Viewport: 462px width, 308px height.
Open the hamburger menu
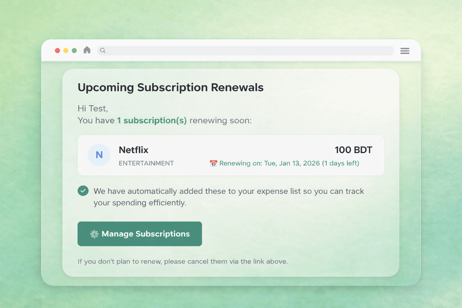click(x=405, y=51)
